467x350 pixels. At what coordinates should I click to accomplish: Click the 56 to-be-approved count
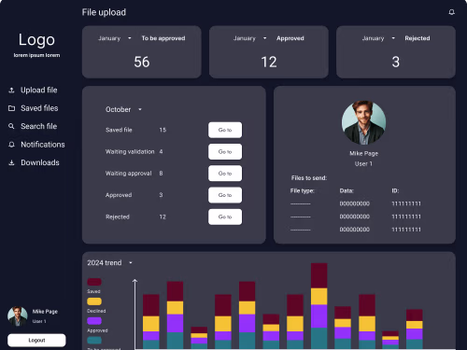[x=142, y=62]
